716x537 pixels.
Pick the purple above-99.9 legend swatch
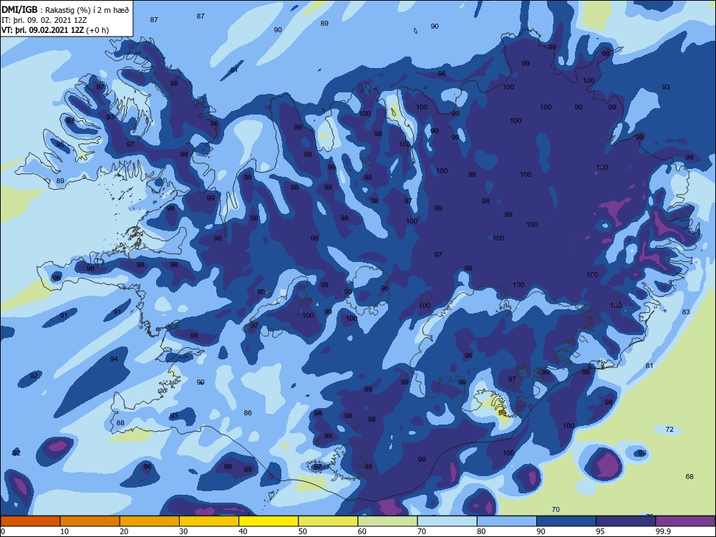[686, 521]
